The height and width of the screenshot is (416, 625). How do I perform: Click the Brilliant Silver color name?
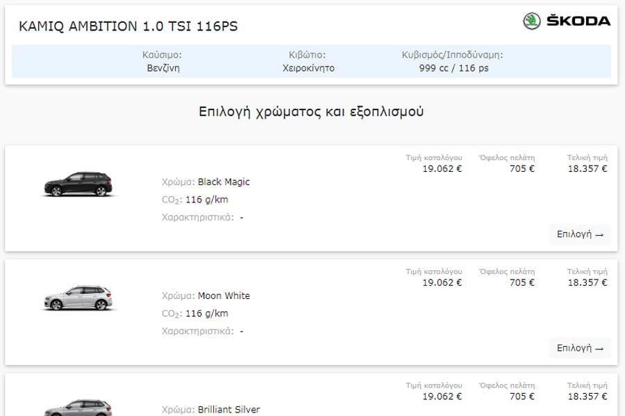(x=228, y=410)
